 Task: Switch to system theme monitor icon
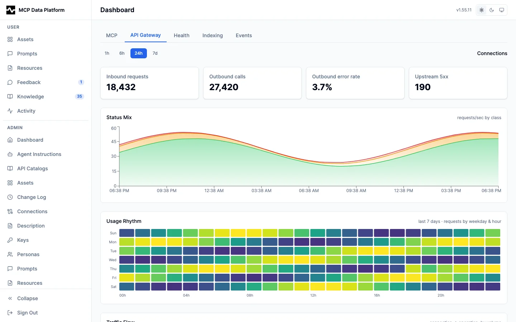(502, 10)
